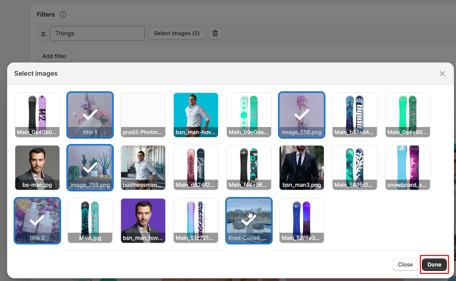Deselect image_759.png thumbnail
This screenshot has width=456, height=281.
coord(90,168)
